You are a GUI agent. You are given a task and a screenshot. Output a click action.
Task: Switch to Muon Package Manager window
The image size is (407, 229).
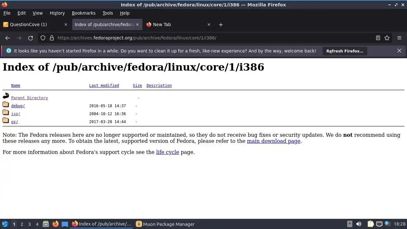165,224
